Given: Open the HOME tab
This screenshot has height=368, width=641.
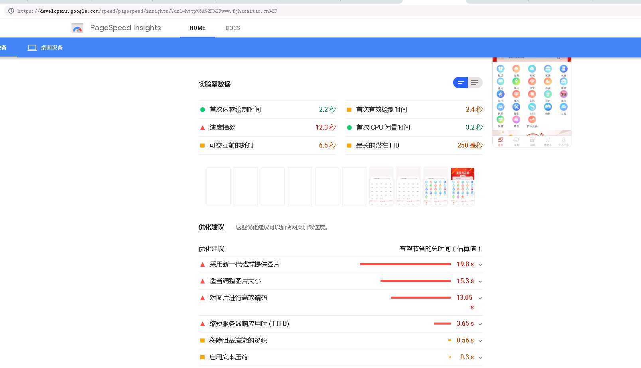Looking at the screenshot, I should pos(197,28).
